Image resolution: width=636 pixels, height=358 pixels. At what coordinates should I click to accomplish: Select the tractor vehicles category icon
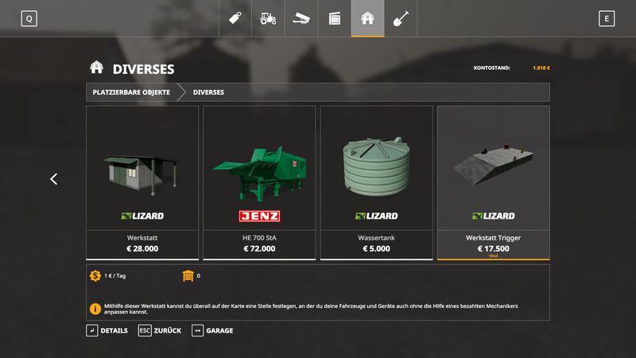268,18
